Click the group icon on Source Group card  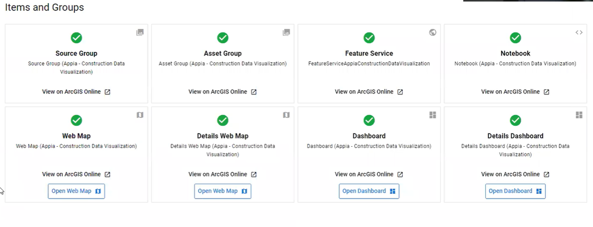(140, 32)
